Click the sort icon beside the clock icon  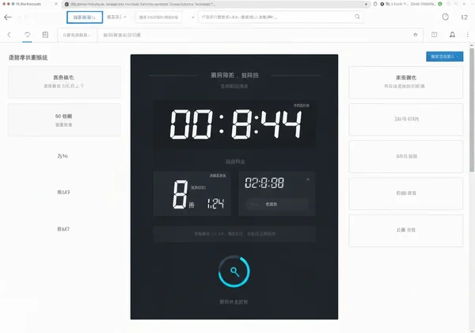(465, 17)
